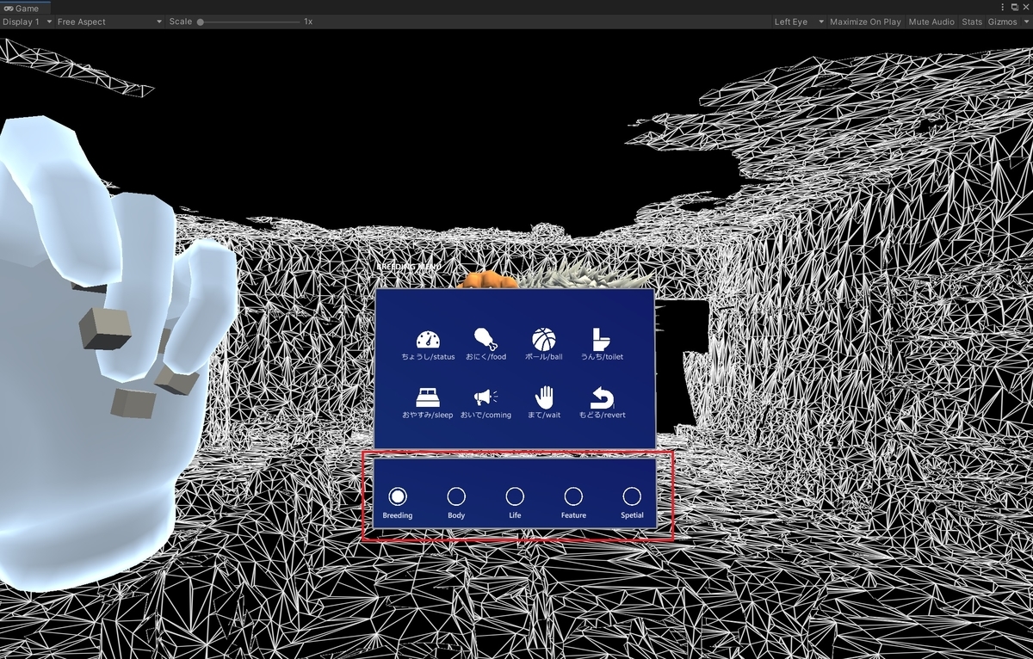
Task: Toggle the Gizmos button
Action: tap(1002, 22)
